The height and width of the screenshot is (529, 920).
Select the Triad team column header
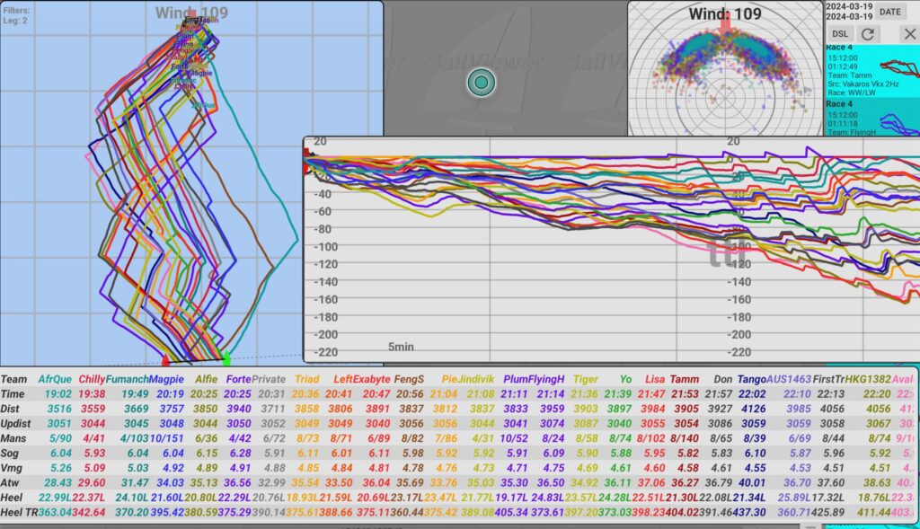(307, 379)
